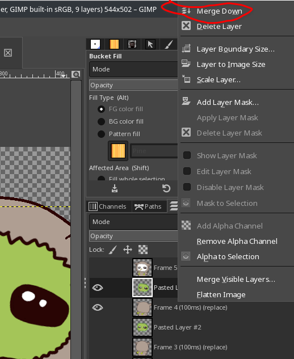Click the image tab close icon
294x359 pixels.
click(8, 53)
